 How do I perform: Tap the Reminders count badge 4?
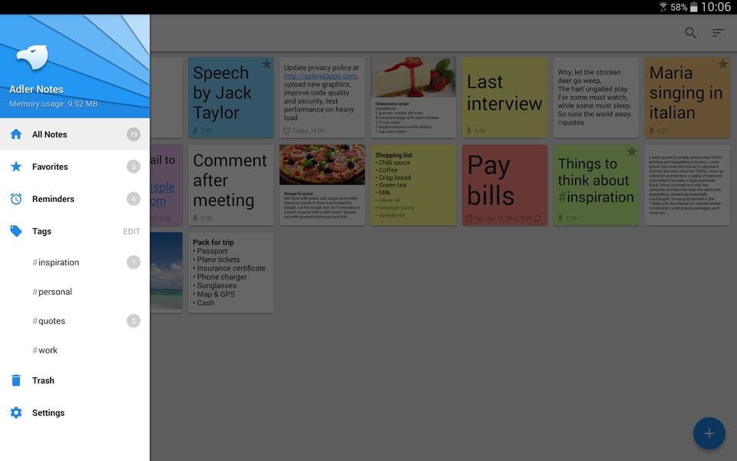134,199
